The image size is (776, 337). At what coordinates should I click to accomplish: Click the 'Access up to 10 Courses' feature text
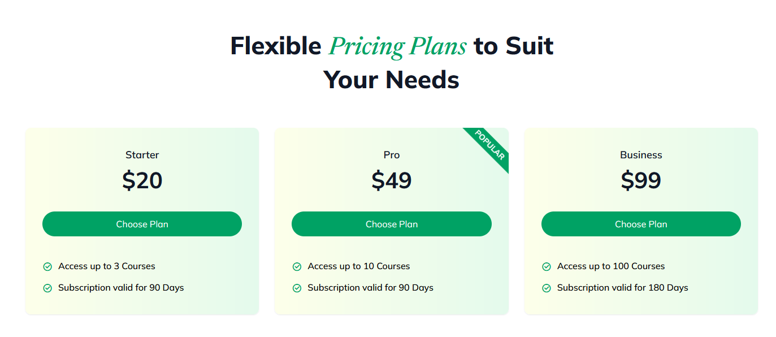pos(359,266)
